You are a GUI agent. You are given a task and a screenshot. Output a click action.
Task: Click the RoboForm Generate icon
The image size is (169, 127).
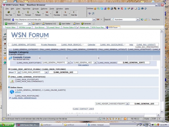pyautogui.click(x=82, y=24)
